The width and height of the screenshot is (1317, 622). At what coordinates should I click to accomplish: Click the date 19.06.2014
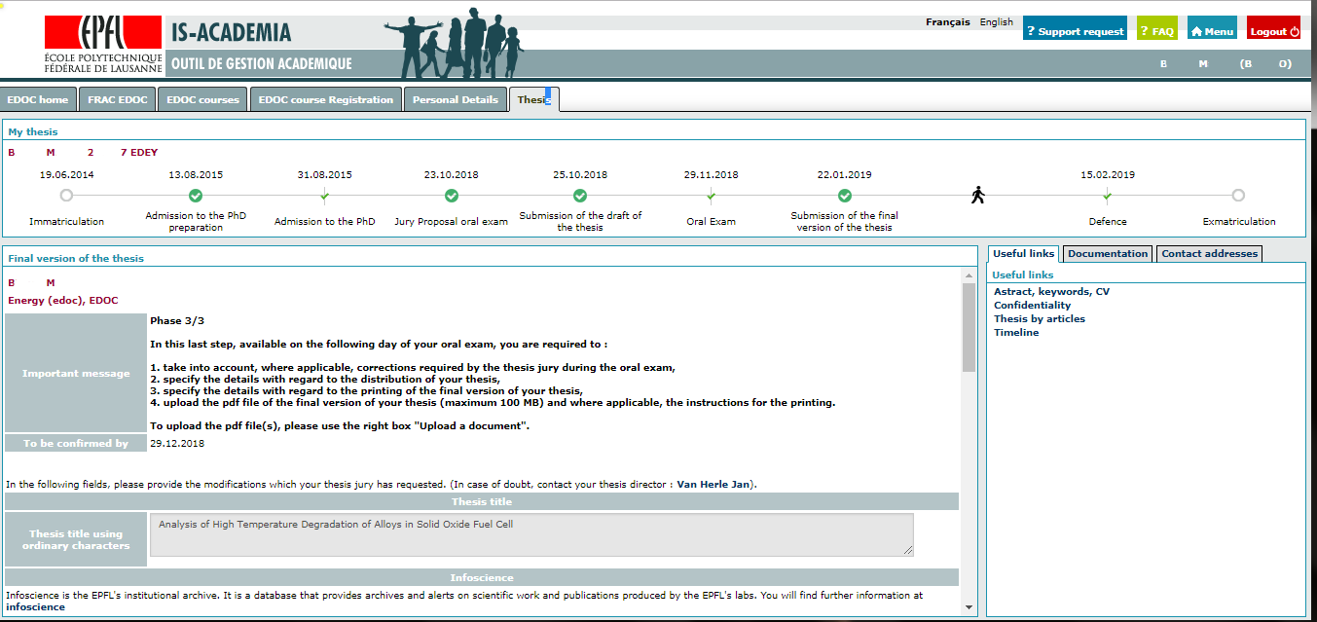tap(66, 175)
